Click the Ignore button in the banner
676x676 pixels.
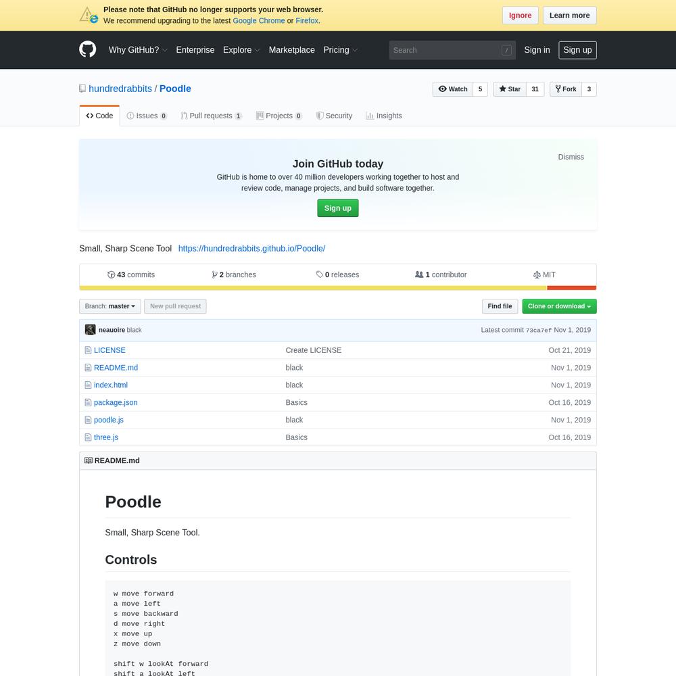[520, 16]
